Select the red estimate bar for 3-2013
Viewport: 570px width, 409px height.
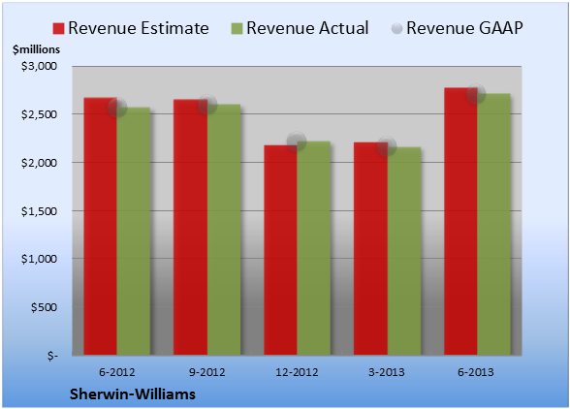370,249
